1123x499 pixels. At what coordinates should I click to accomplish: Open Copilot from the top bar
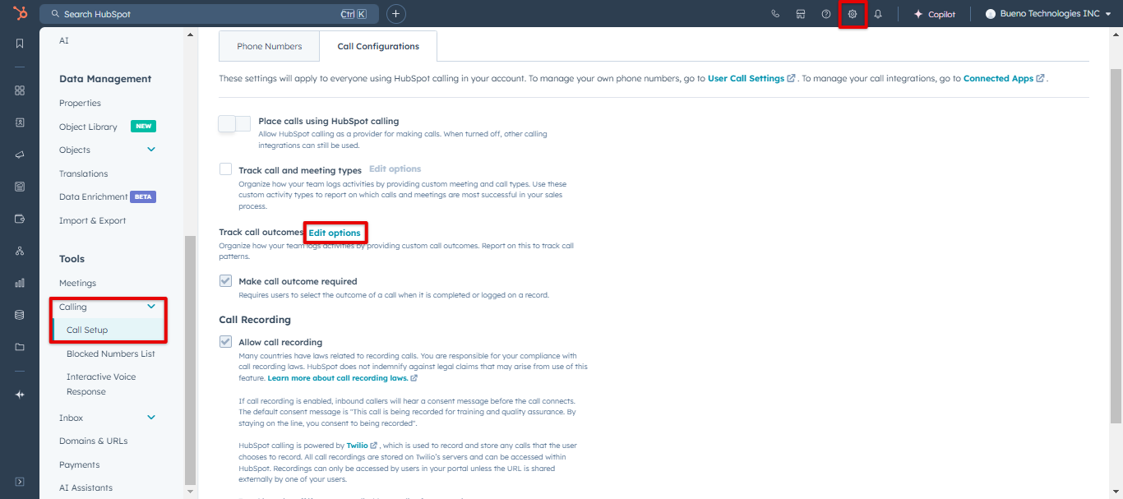[x=935, y=14]
